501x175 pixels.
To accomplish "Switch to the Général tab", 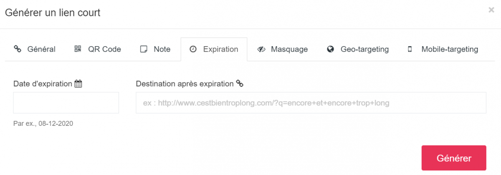I will (x=35, y=49).
